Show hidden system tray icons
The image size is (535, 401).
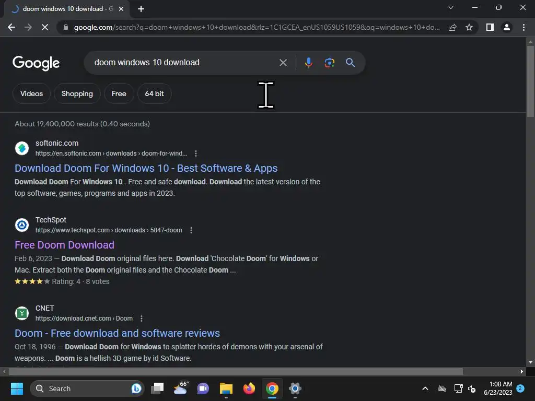coord(425,388)
